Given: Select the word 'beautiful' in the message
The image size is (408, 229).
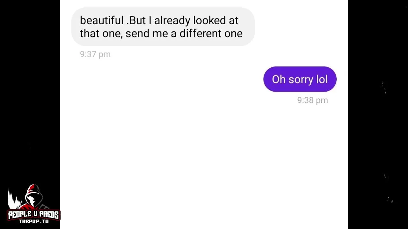Looking at the screenshot, I should (101, 21).
